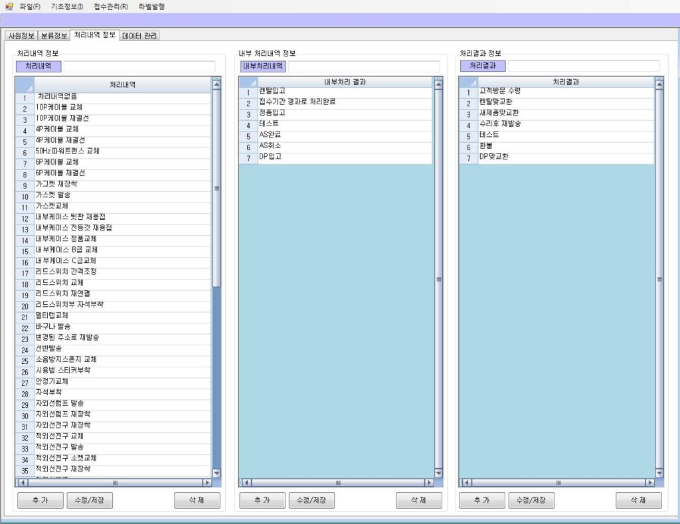
Task: Switch to the 사원정보 tab
Action: pos(20,36)
